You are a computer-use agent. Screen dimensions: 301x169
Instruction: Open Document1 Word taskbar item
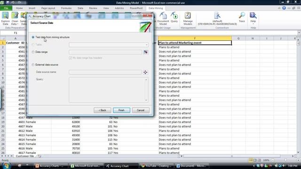tap(192, 166)
